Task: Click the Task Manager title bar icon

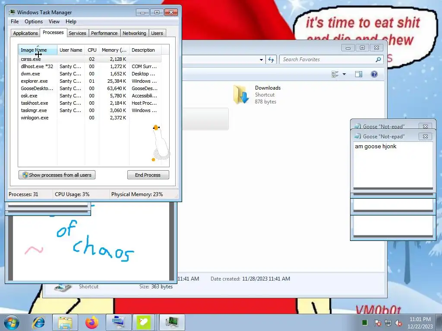Action: coord(12,12)
